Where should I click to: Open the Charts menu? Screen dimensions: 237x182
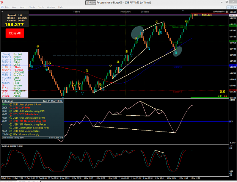pos(31,7)
